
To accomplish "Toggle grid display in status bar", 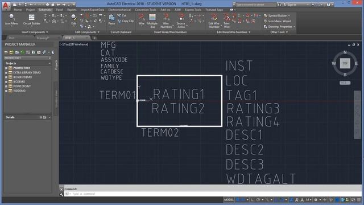I will coord(238,200).
